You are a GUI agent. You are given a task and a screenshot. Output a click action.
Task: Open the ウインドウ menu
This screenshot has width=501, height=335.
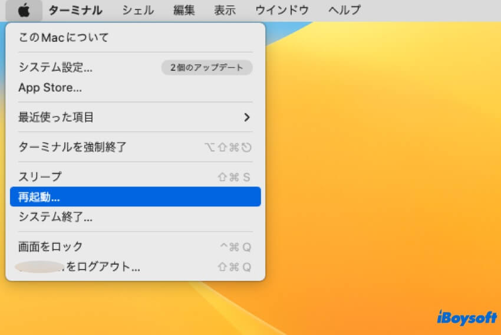coord(282,10)
